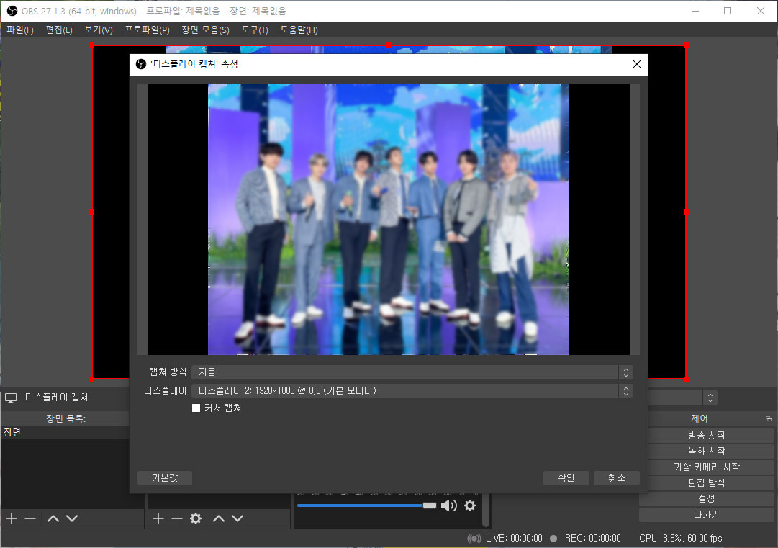Enable the 커서 캡쳐 checkbox
Screen dimensions: 778x548
[x=196, y=408]
